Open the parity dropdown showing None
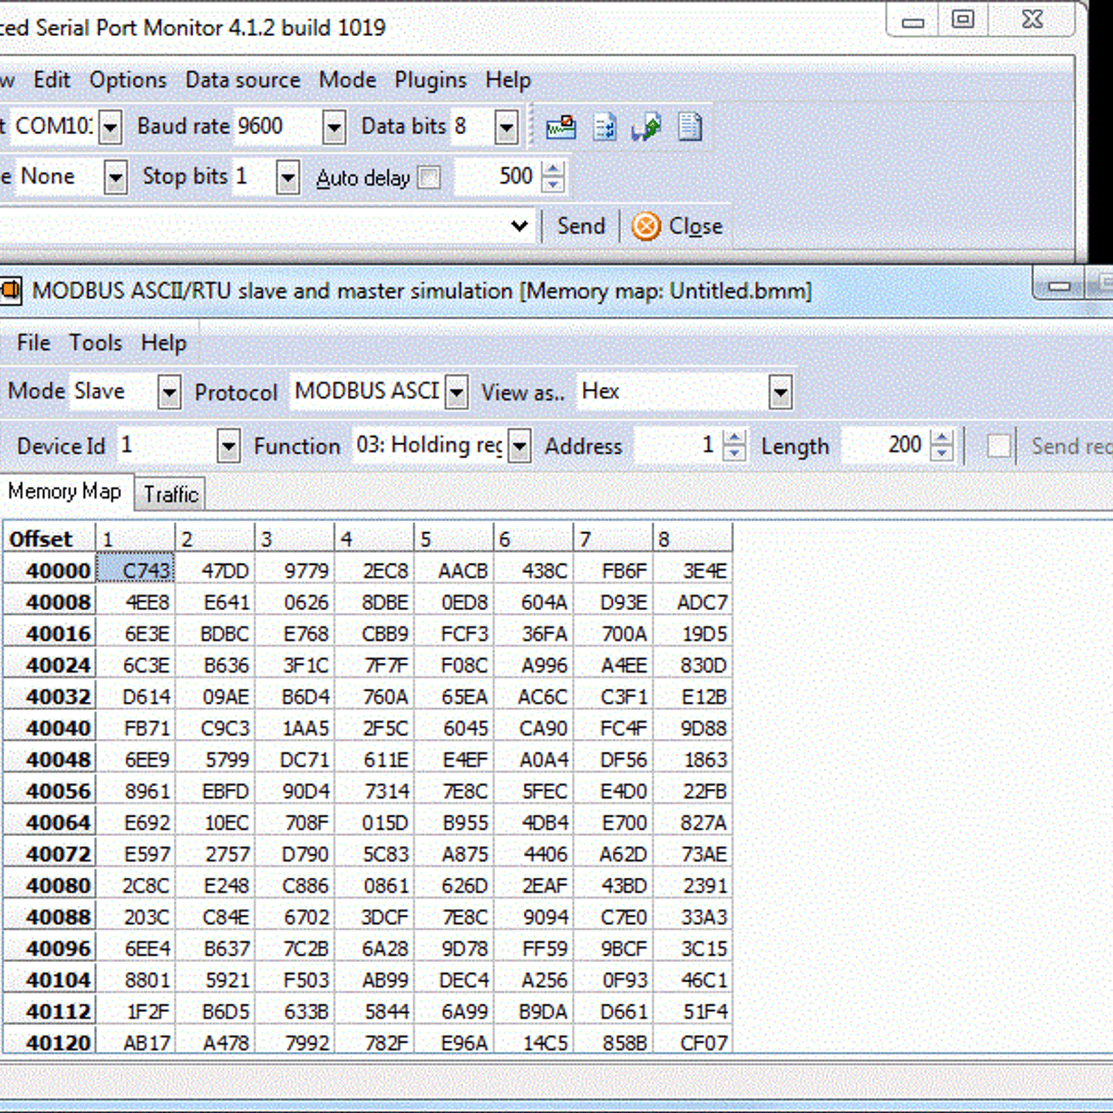This screenshot has height=1113, width=1113. pyautogui.click(x=116, y=177)
